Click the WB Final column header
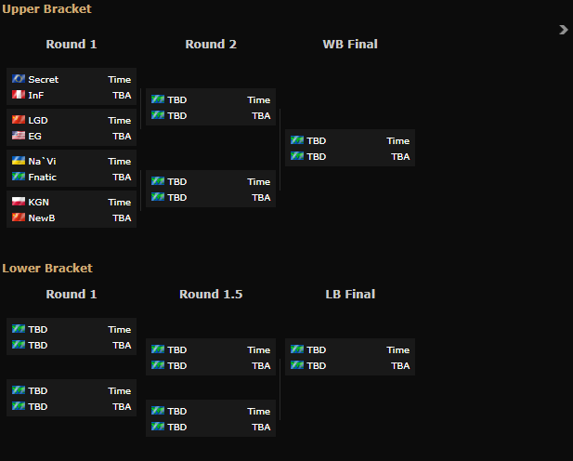573x461 pixels. [350, 44]
